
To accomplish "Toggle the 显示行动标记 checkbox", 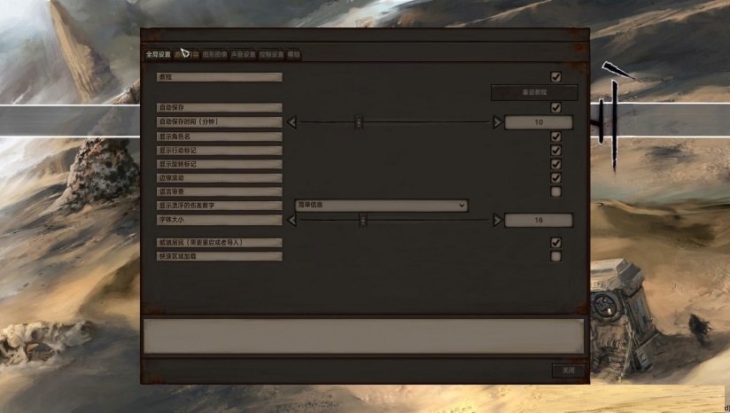I will 555,151.
